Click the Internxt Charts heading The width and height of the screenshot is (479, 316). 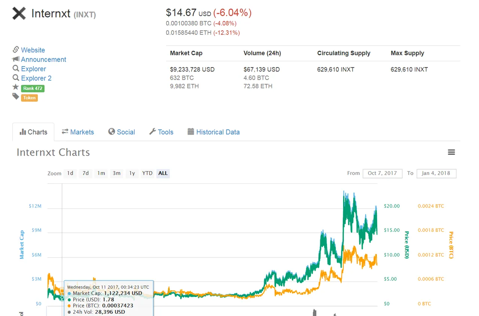pos(53,153)
